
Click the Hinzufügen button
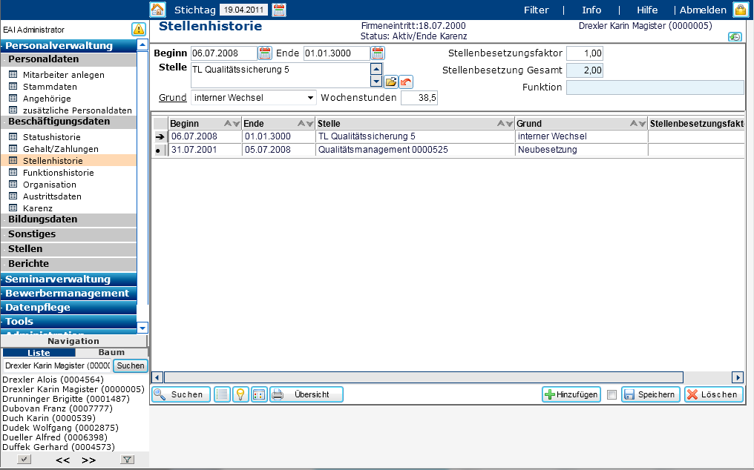point(571,394)
